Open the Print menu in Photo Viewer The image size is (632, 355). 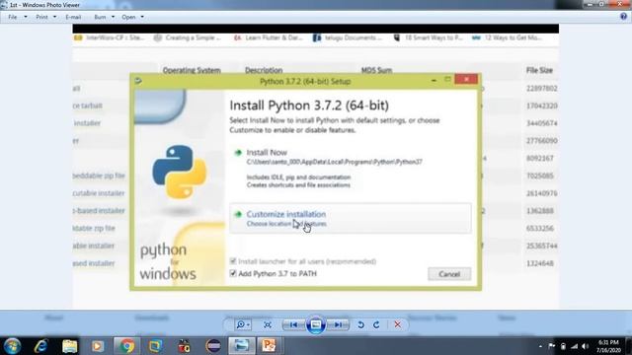[x=41, y=18]
